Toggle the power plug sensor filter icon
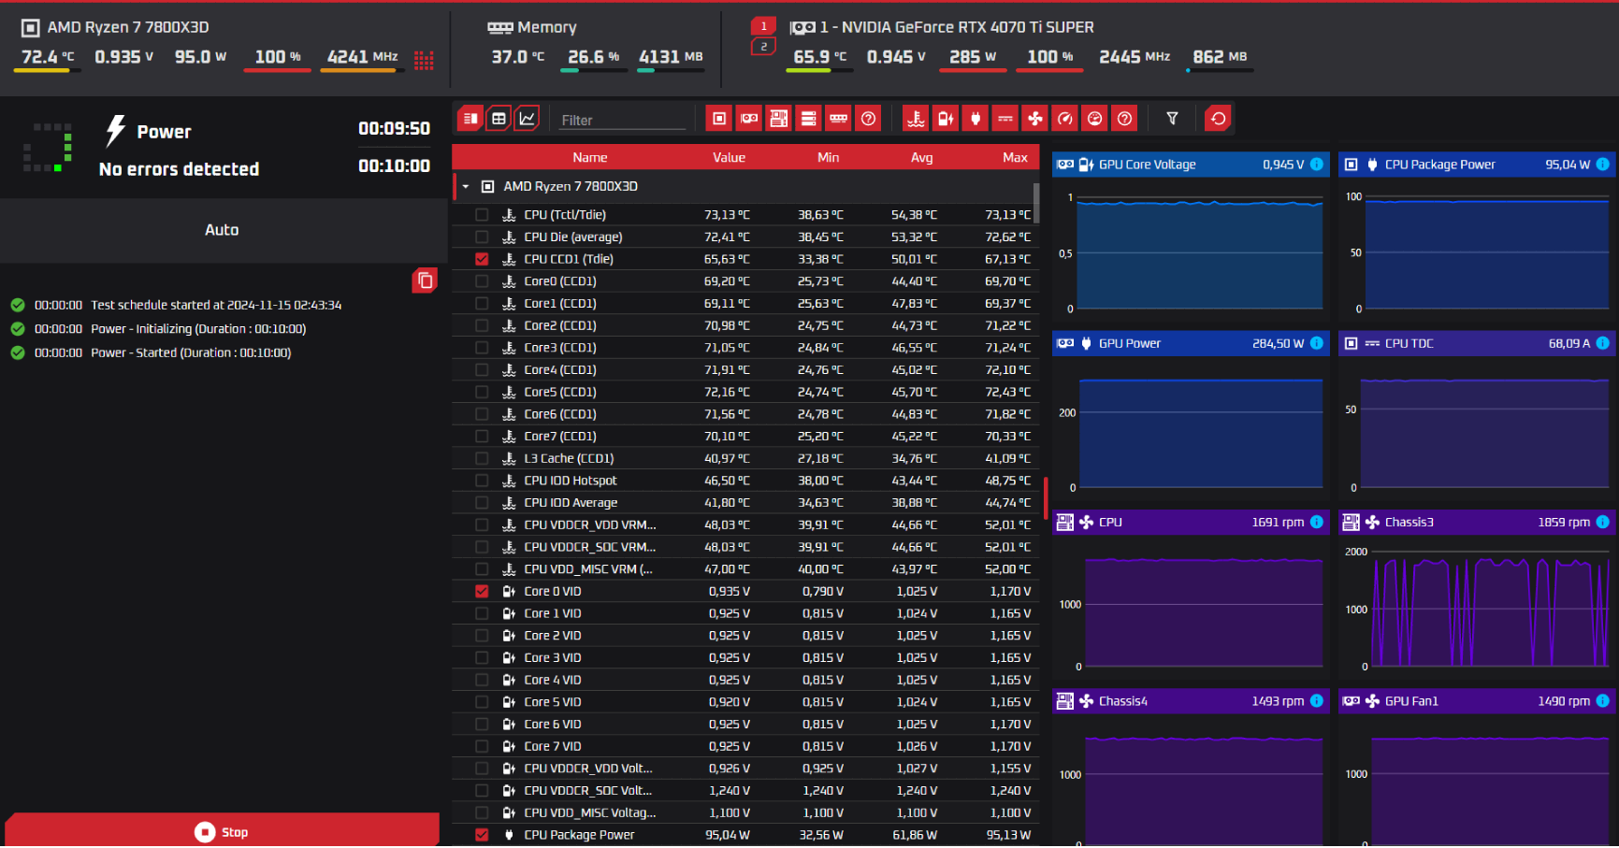 pos(976,119)
